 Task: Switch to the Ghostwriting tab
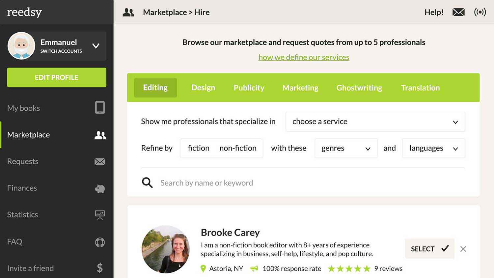coord(359,88)
